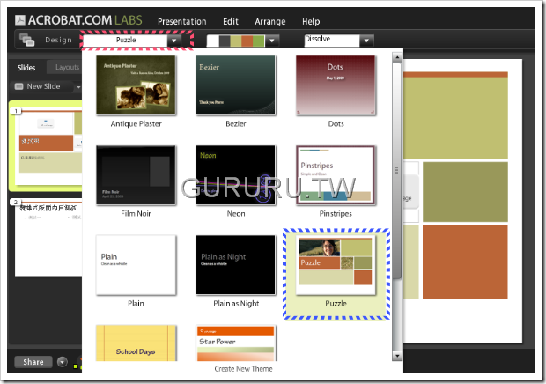The width and height of the screenshot is (546, 384).
Task: Click the 'Pinstripes' caption text
Action: click(x=336, y=213)
